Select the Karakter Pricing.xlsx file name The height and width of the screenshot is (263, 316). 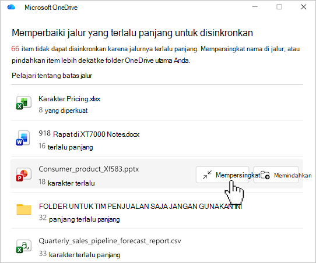(69, 99)
